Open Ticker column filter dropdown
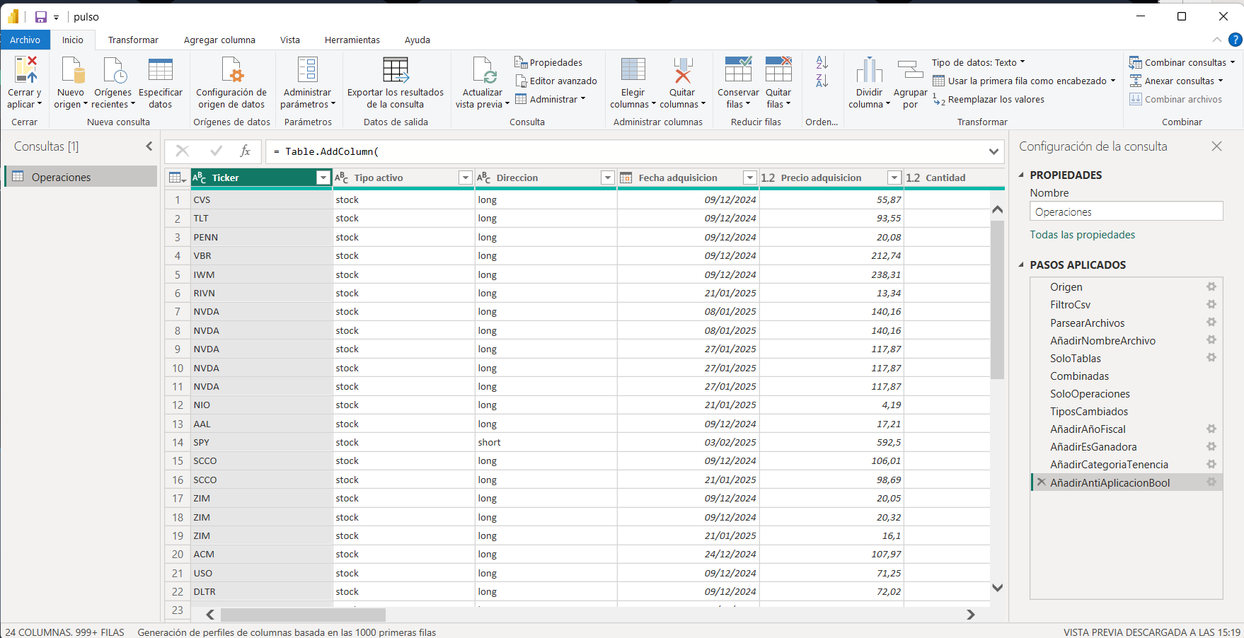 click(323, 178)
